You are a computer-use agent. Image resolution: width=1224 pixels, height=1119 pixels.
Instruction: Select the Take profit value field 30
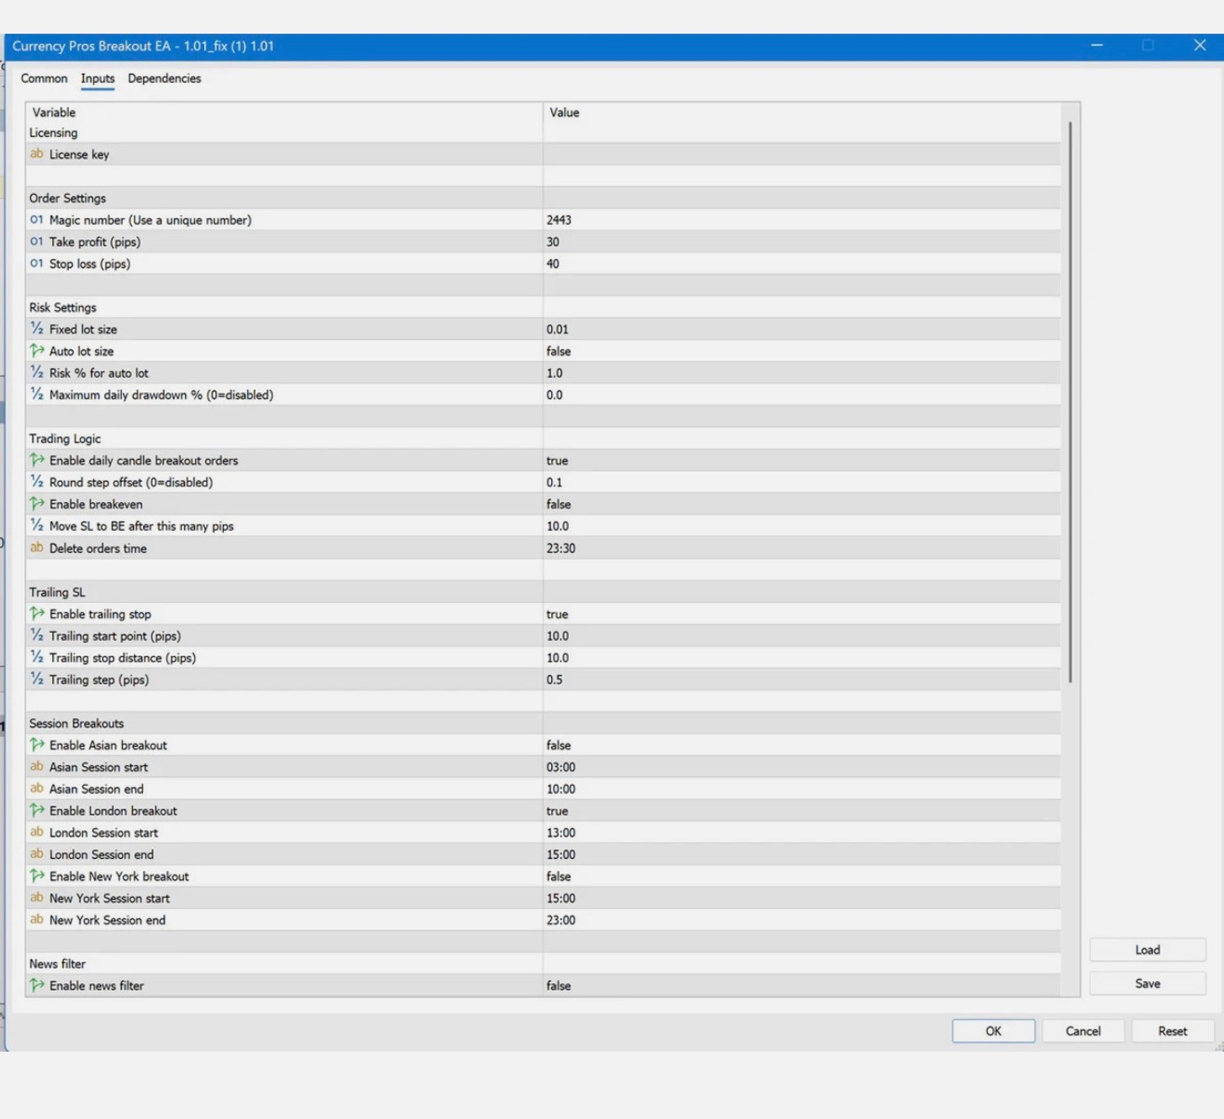pos(801,242)
